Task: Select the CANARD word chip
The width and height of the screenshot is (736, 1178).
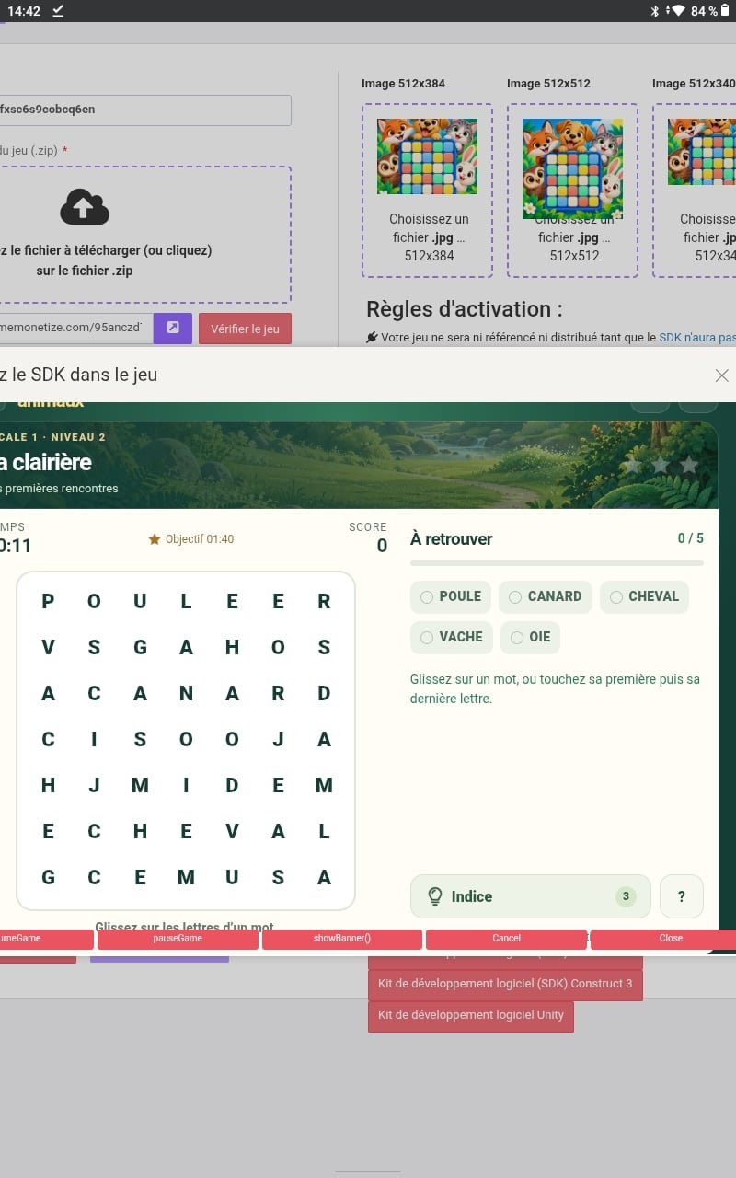Action: (546, 596)
